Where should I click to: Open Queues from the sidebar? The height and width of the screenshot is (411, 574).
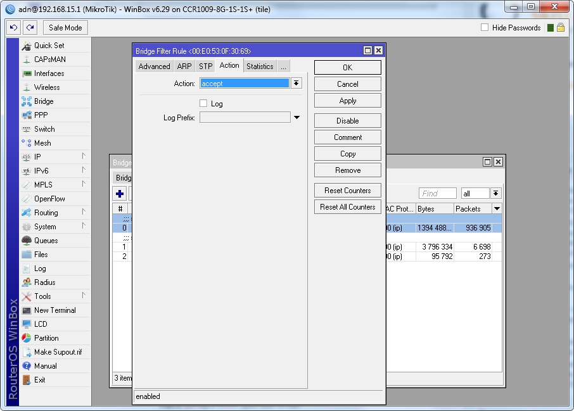pos(46,241)
